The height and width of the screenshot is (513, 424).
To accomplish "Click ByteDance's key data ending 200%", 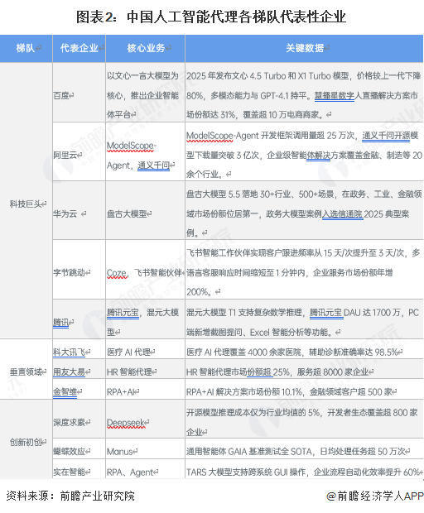I will tap(304, 269).
